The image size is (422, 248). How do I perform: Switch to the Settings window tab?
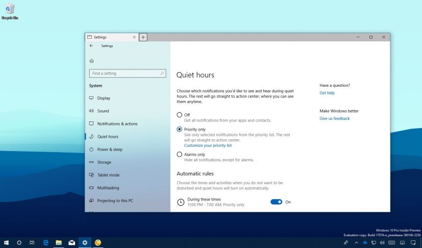pyautogui.click(x=112, y=37)
